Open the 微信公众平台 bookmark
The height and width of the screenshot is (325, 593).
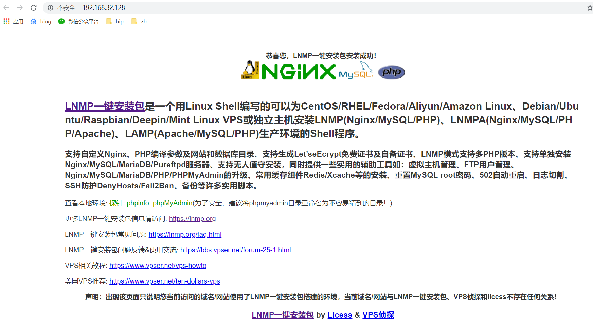coord(78,21)
